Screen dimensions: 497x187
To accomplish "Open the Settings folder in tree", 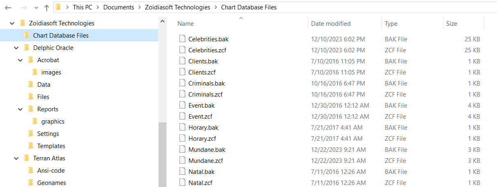I will point(48,134).
